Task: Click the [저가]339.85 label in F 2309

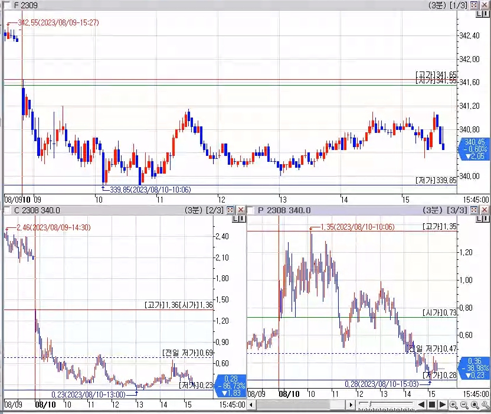Action: [x=436, y=180]
